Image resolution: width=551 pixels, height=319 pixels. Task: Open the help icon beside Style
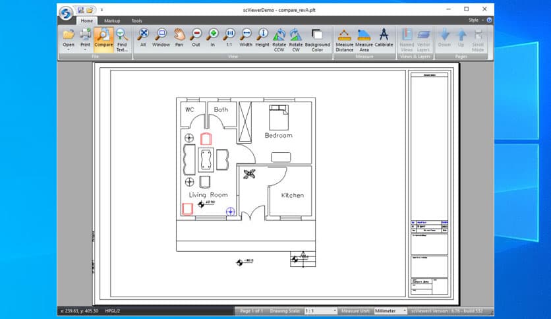coord(489,20)
